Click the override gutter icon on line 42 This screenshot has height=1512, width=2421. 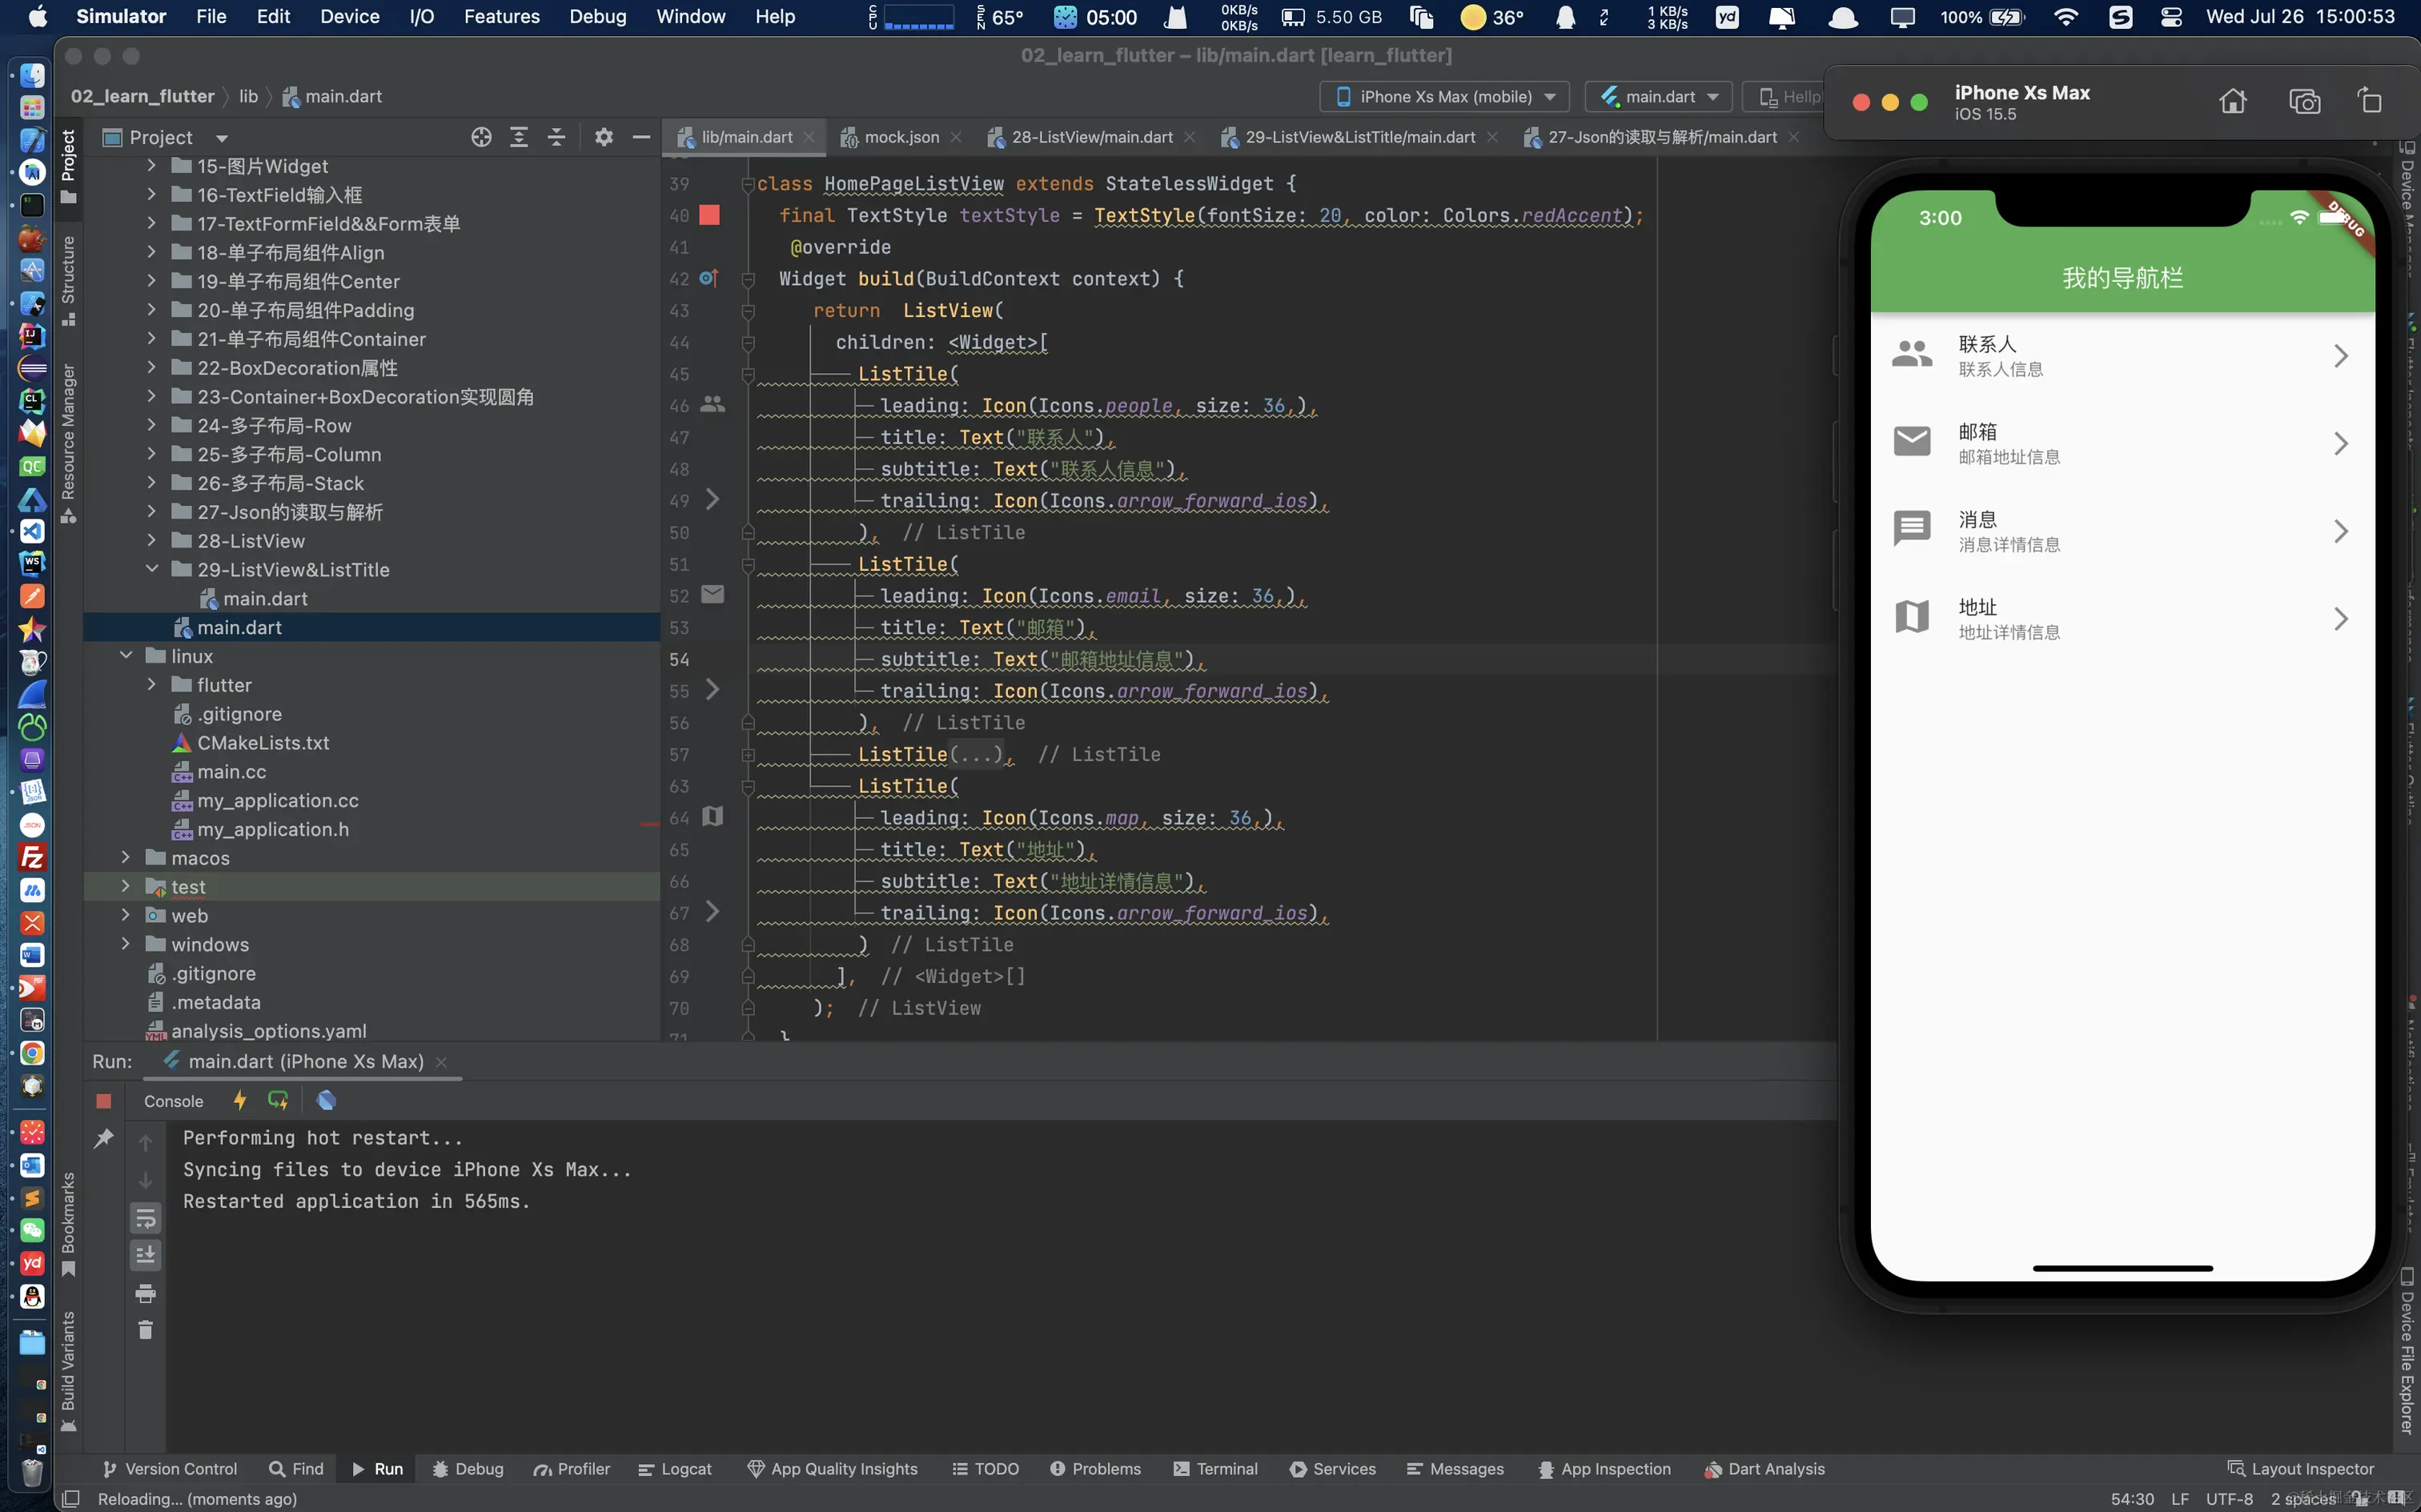coord(709,278)
